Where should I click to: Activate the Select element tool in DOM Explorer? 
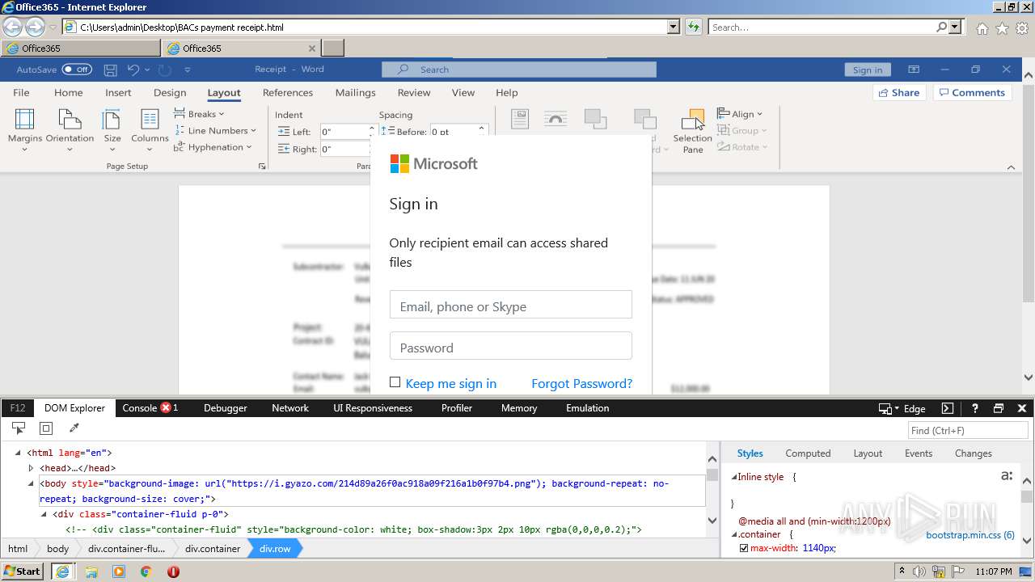pos(19,428)
